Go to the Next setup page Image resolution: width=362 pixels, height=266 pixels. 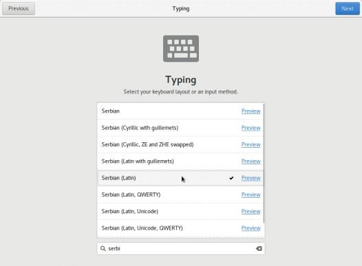348,8
